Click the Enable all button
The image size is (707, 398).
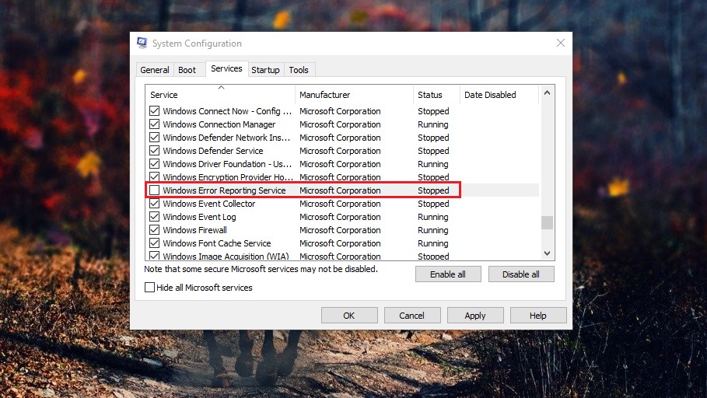tap(448, 274)
